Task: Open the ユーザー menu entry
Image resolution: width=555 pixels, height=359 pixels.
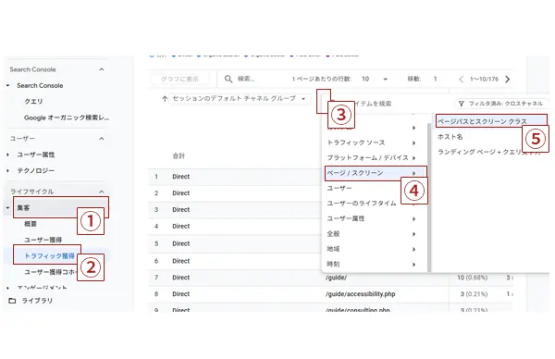Action: (x=339, y=189)
